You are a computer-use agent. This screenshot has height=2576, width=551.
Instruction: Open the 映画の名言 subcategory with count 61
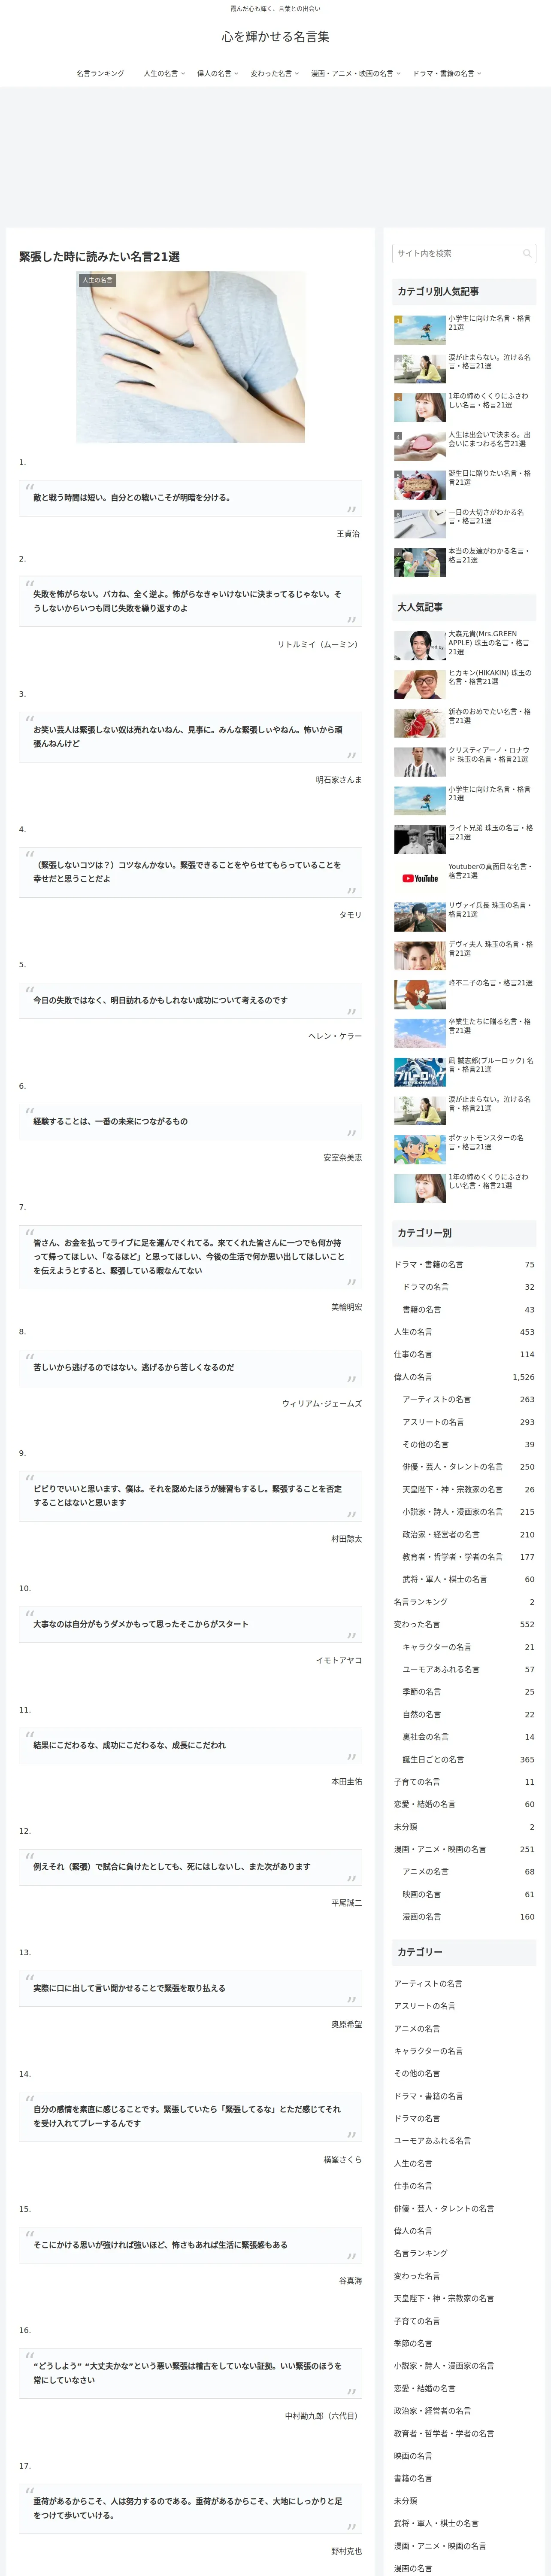point(468,1894)
